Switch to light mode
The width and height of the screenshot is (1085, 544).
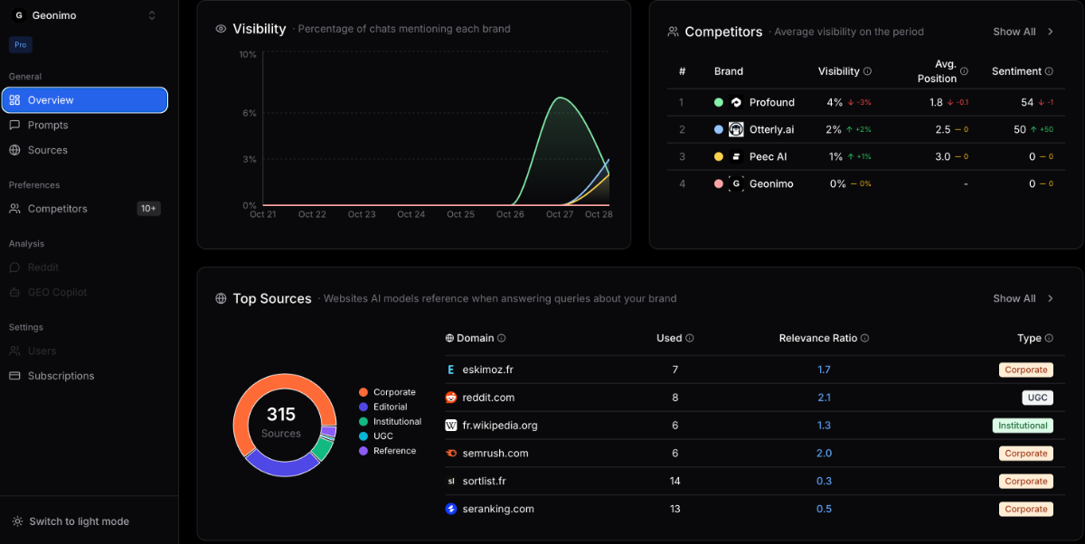pos(79,521)
